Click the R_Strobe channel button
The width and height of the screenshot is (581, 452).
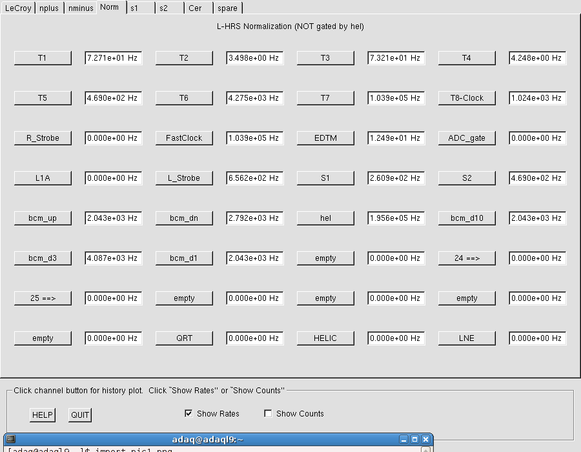pos(43,138)
